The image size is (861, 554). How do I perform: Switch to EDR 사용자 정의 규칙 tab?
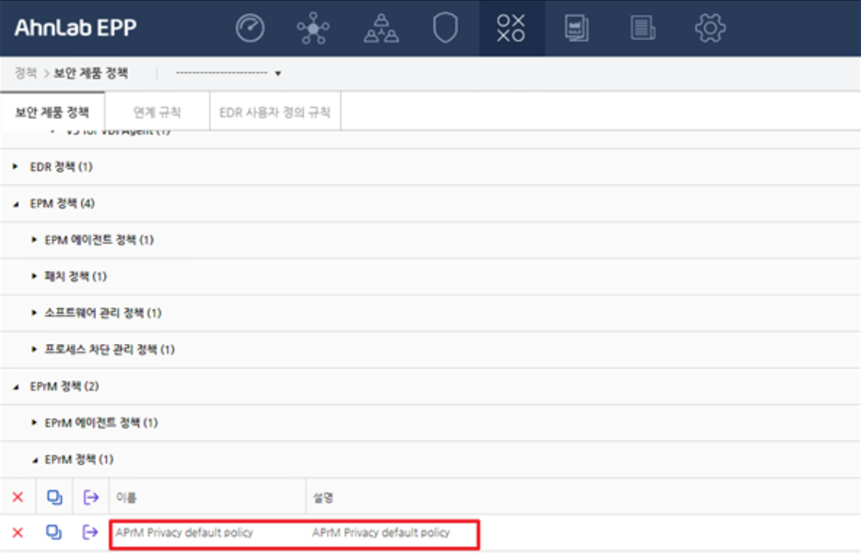(x=275, y=112)
